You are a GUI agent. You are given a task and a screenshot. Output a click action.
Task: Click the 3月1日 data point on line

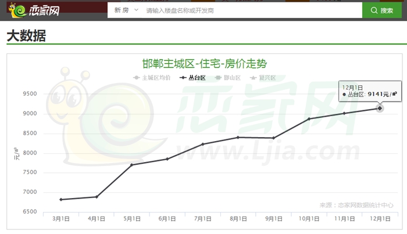tap(61, 200)
